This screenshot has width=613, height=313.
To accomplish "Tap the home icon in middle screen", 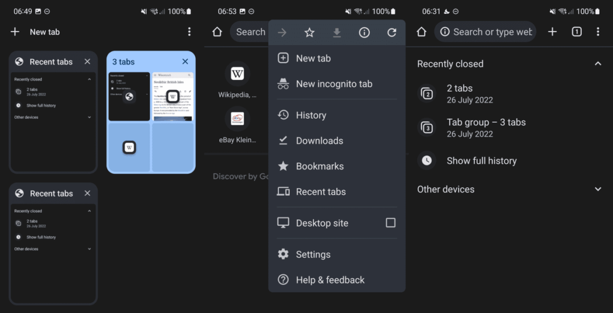I will [x=217, y=32].
